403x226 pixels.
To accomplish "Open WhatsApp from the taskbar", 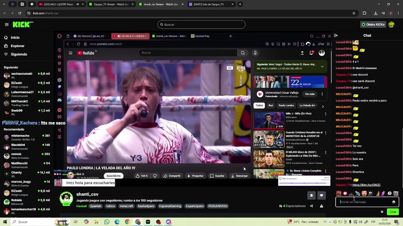I will (x=107, y=222).
